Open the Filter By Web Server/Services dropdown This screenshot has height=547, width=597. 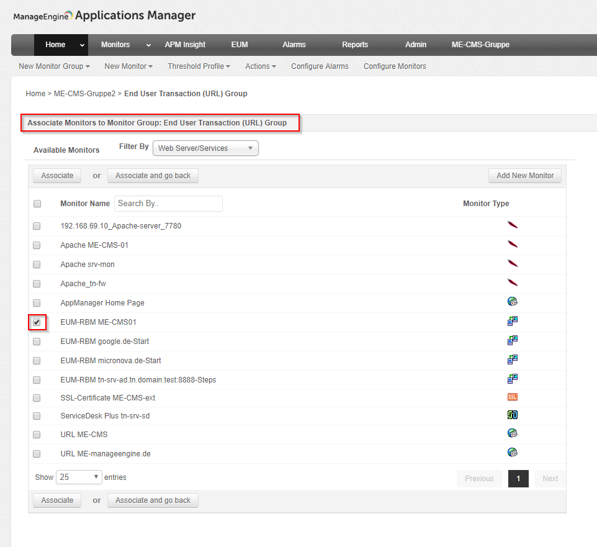click(x=205, y=148)
